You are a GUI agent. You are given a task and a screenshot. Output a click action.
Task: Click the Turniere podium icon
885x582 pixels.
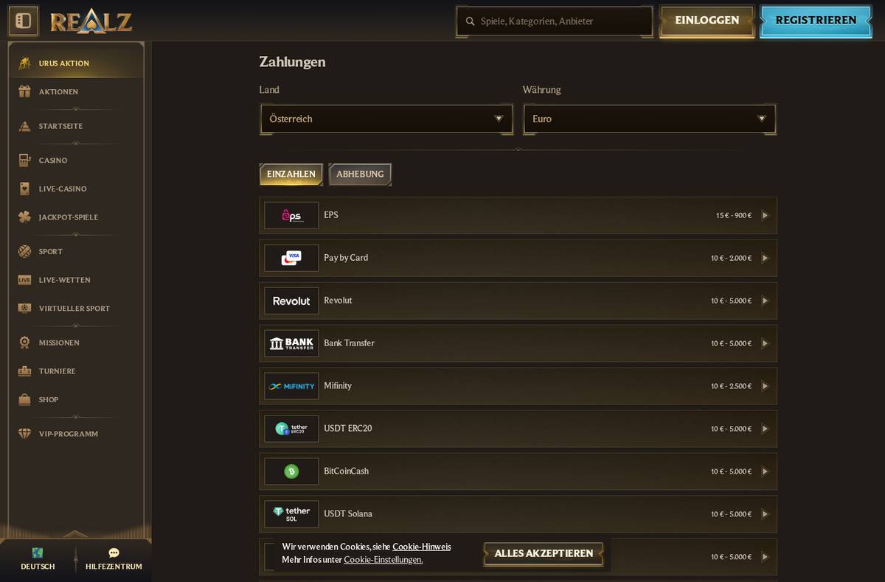[24, 371]
